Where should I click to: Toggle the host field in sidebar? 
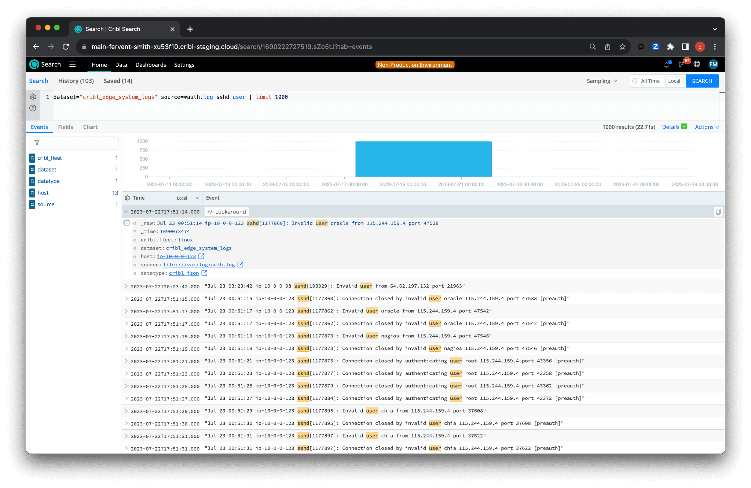[43, 193]
